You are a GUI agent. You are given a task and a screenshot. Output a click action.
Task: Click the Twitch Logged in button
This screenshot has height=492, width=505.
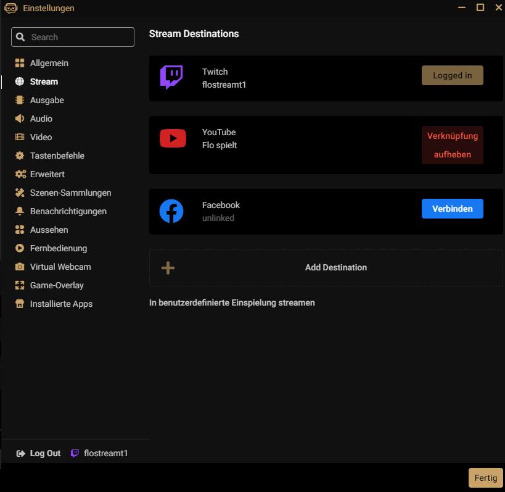click(x=452, y=75)
